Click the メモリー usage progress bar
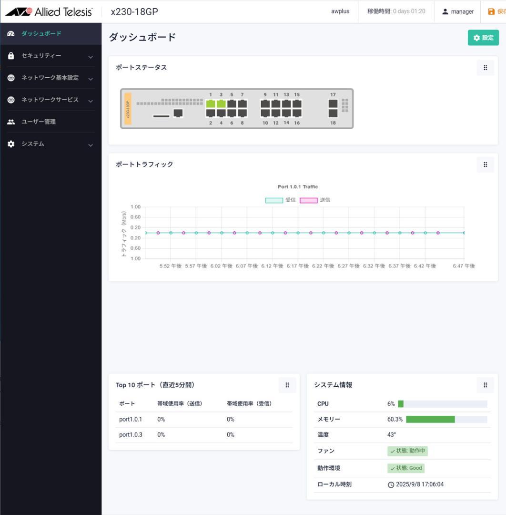 pos(446,419)
